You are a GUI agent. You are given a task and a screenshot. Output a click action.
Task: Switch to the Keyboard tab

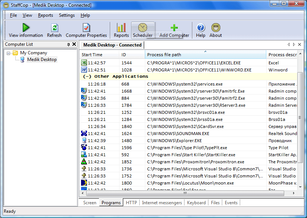pos(196,203)
